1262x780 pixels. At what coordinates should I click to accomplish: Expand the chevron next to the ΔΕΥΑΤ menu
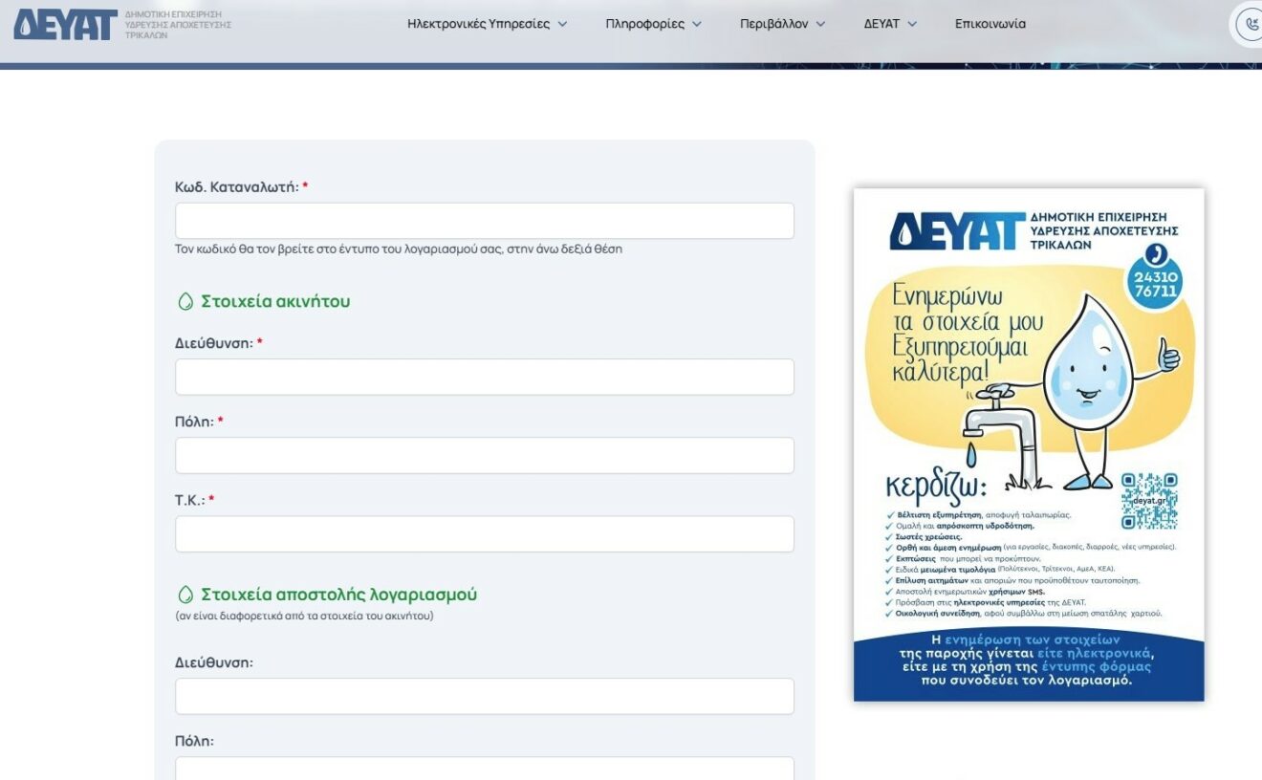(912, 25)
